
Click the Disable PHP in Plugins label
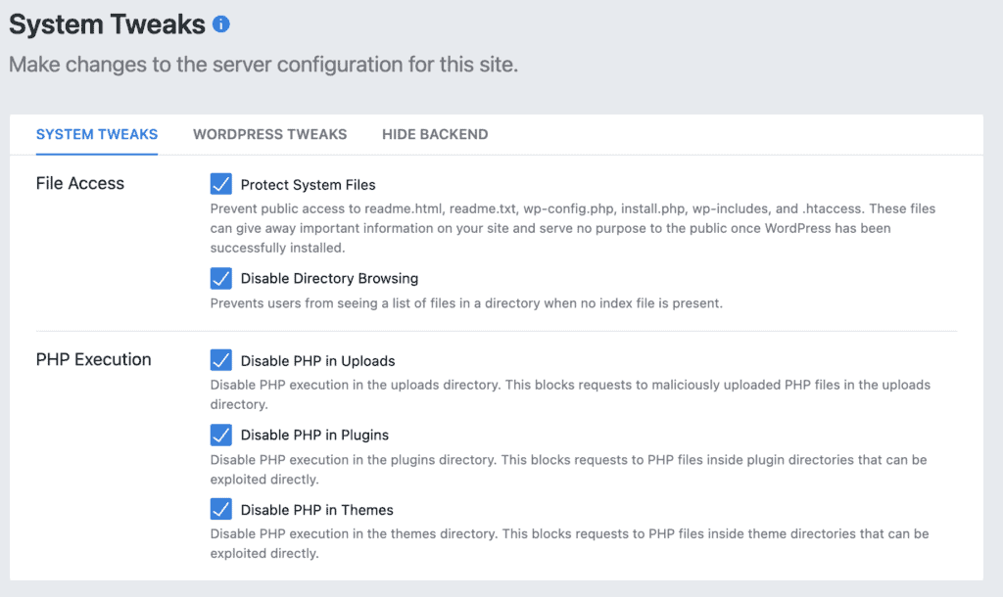[314, 435]
